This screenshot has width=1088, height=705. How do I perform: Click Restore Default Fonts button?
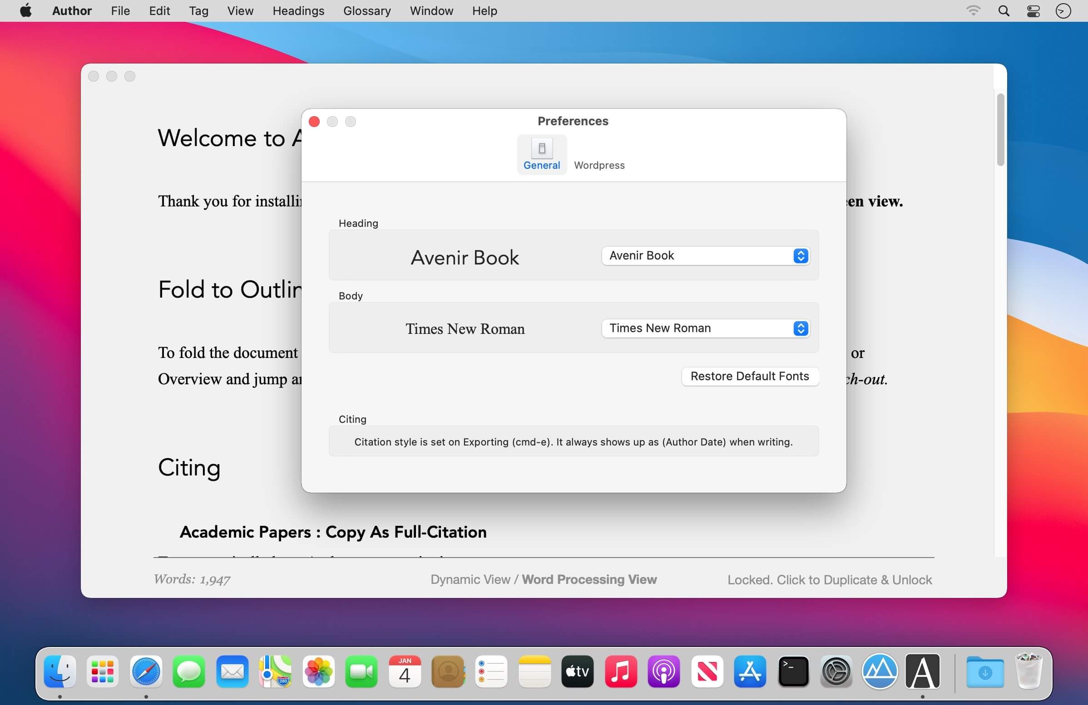pos(749,376)
